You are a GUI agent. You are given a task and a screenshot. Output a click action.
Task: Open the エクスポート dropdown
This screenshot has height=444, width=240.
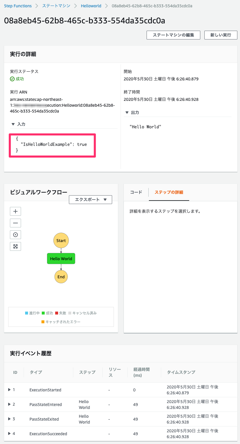(x=90, y=200)
